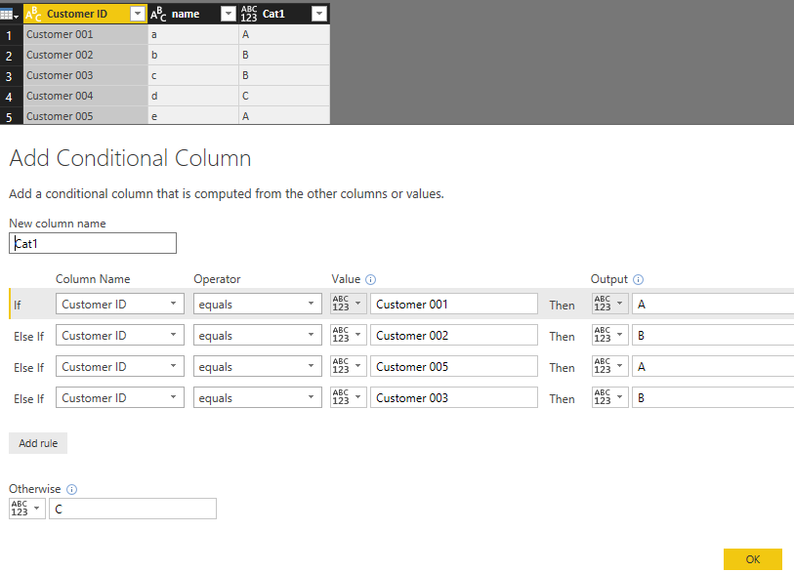
Task: Click the Customer 001 value field
Action: pyautogui.click(x=454, y=305)
